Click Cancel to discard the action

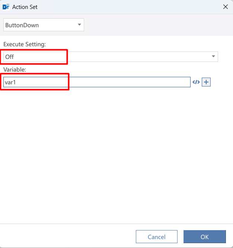[157, 236]
